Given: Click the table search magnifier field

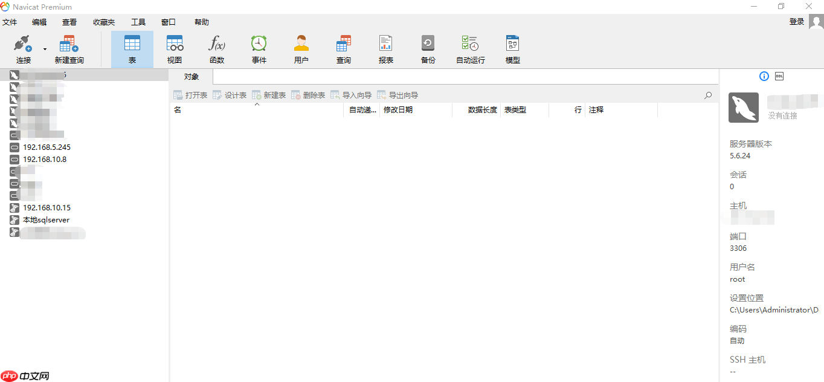Looking at the screenshot, I should pos(707,95).
